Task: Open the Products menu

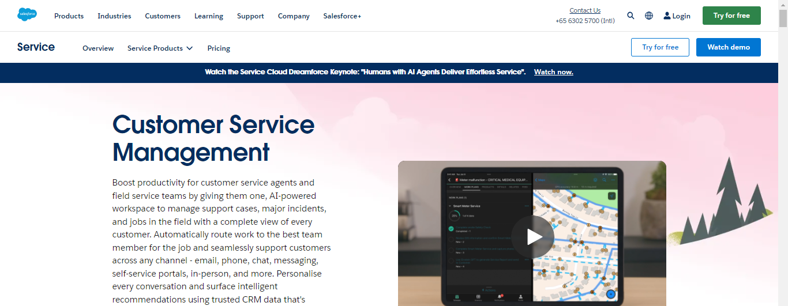Action: click(69, 16)
